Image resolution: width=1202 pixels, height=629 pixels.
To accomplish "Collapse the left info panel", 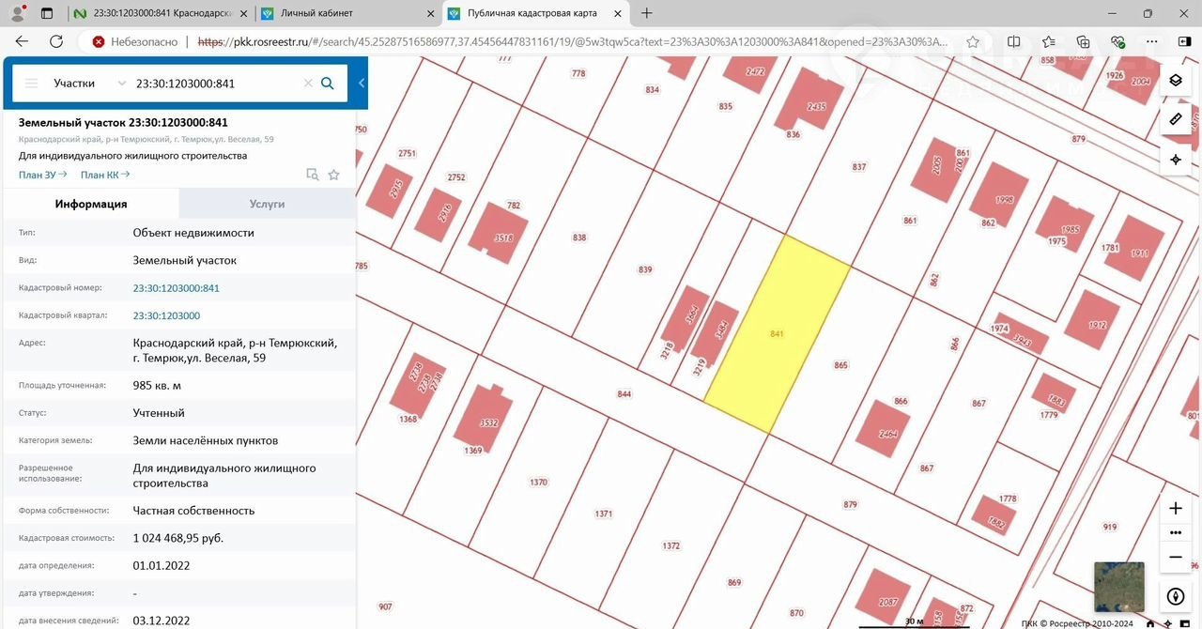I will 362,84.
